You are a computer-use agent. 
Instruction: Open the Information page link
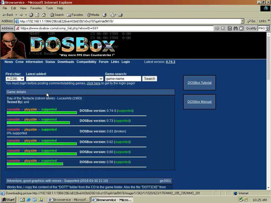34,62
